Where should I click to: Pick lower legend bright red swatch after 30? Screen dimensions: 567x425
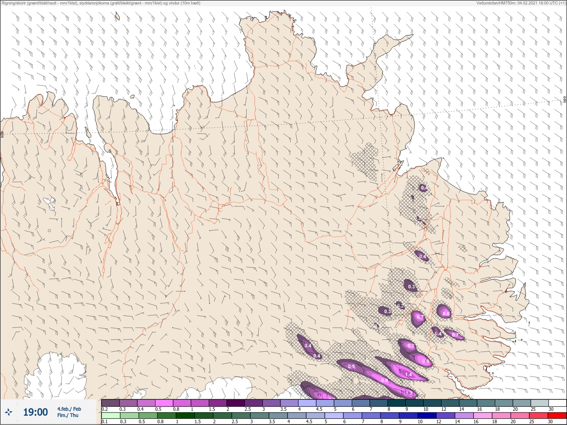[x=557, y=416]
